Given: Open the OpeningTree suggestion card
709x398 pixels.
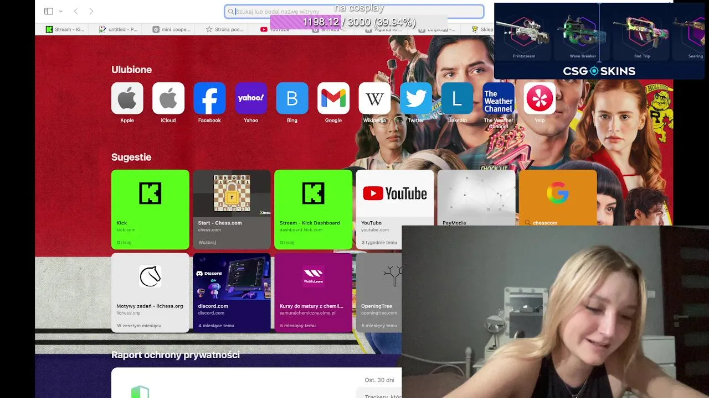Looking at the screenshot, I should [x=379, y=292].
